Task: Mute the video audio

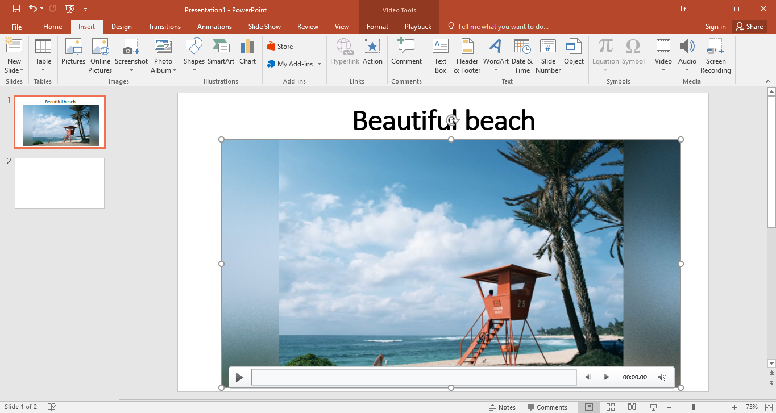Action: (x=662, y=377)
